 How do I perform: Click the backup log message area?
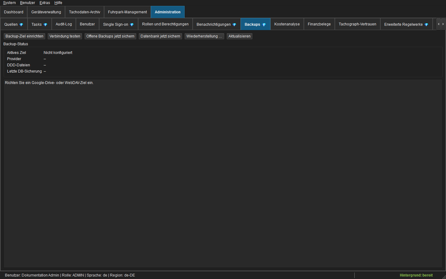223,173
